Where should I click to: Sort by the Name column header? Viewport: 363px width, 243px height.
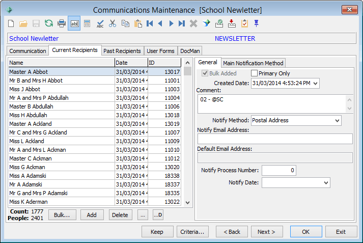point(62,63)
